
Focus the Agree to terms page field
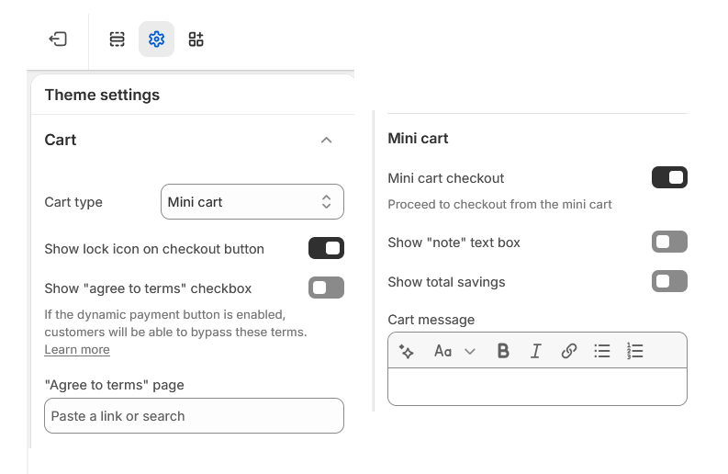coord(194,416)
